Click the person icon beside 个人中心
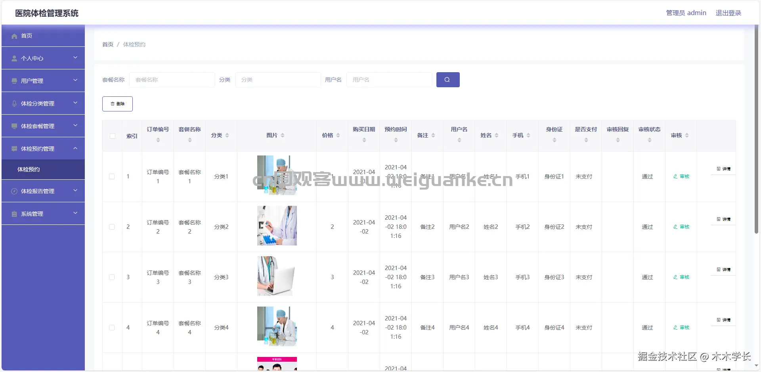This screenshot has width=761, height=372. click(x=14, y=59)
